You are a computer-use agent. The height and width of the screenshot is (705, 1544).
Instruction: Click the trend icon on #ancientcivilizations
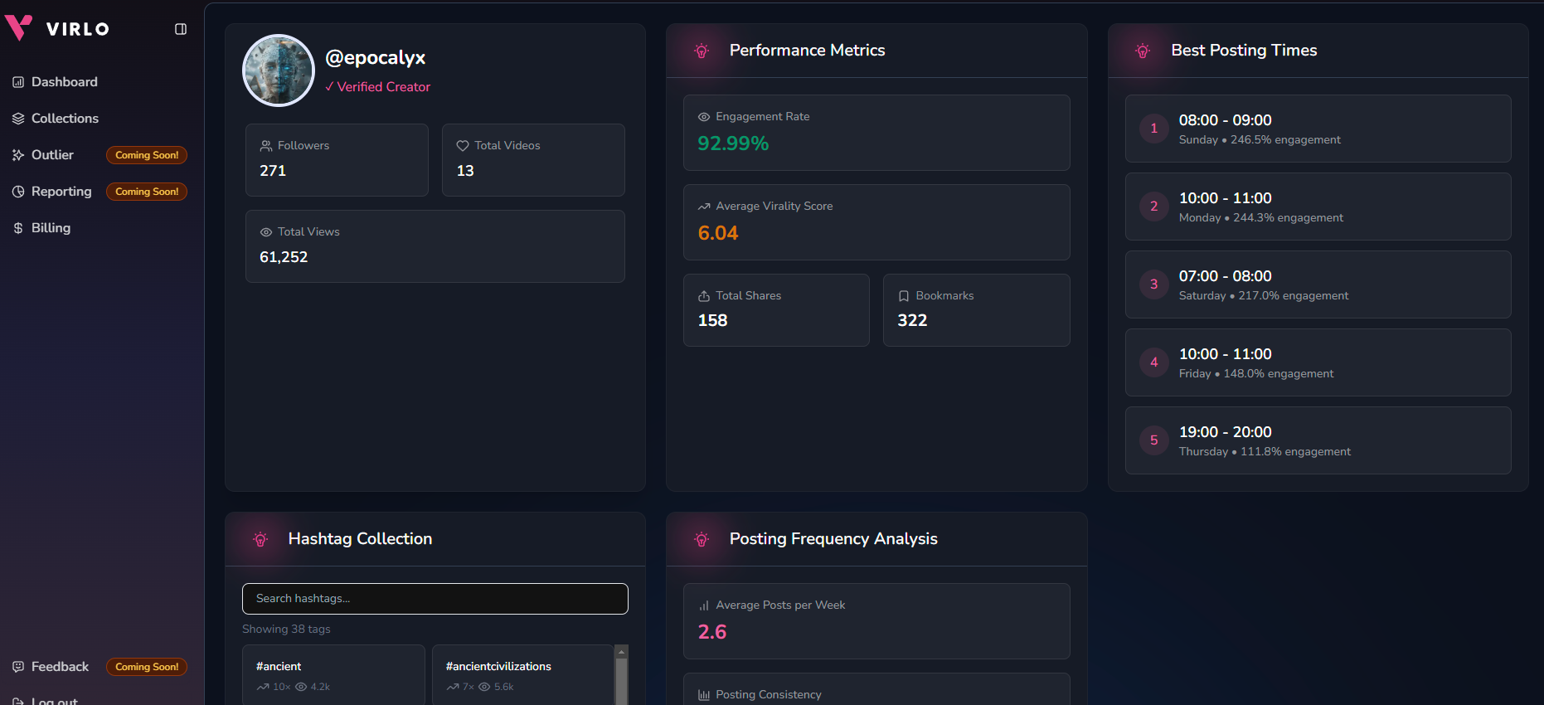tap(452, 687)
